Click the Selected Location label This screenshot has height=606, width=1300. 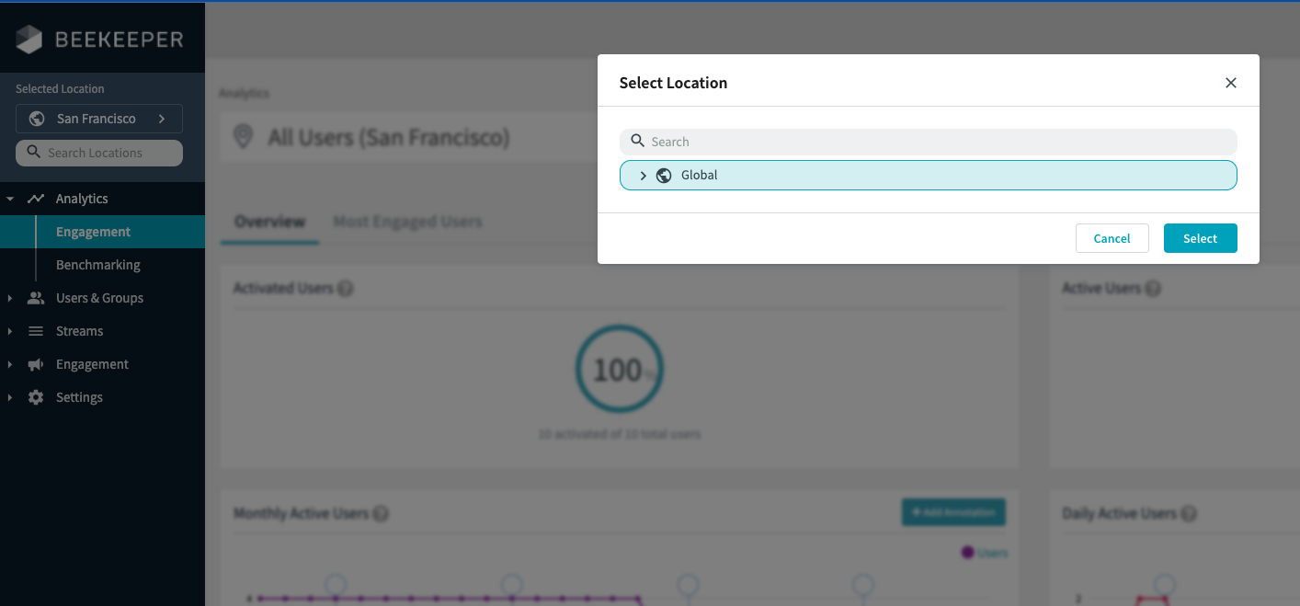60,89
